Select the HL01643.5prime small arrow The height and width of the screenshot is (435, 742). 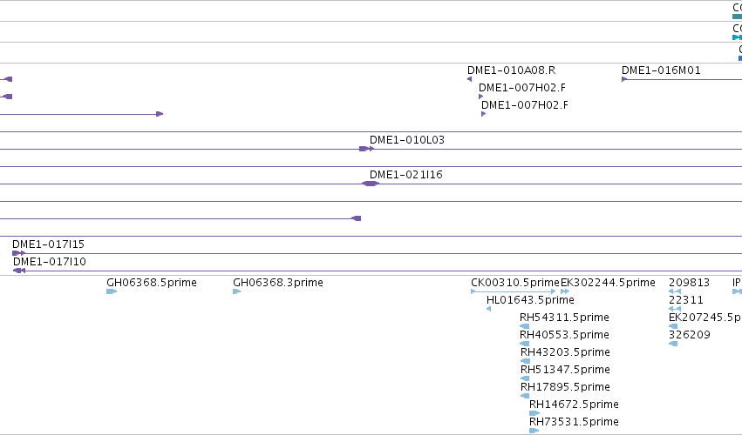489,309
